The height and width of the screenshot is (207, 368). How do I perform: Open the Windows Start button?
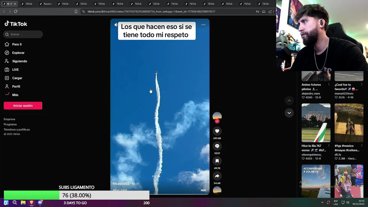tap(6, 203)
